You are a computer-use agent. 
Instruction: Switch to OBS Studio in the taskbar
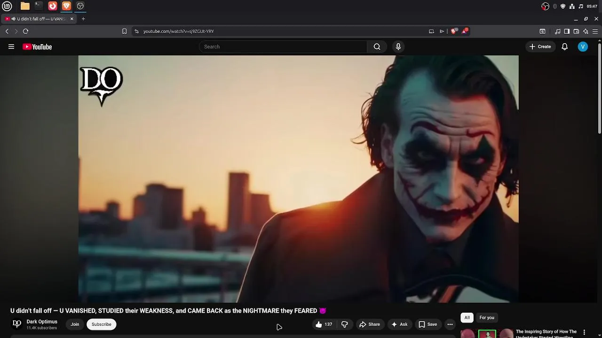coord(80,6)
